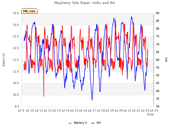Click the 90 right axis tick label
This screenshot has height=128, width=170.
[158, 13]
